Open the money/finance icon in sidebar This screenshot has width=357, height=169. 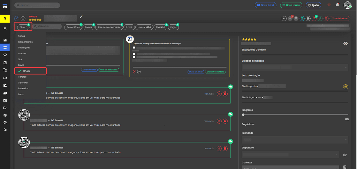click(5, 93)
